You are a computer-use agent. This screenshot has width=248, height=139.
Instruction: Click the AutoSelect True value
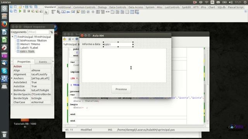34,82
